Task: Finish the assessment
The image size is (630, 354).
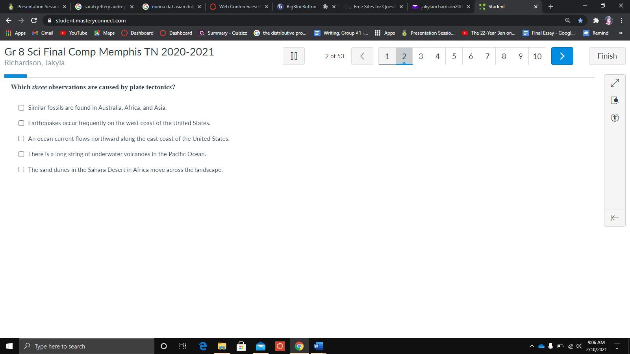Action: [x=607, y=56]
